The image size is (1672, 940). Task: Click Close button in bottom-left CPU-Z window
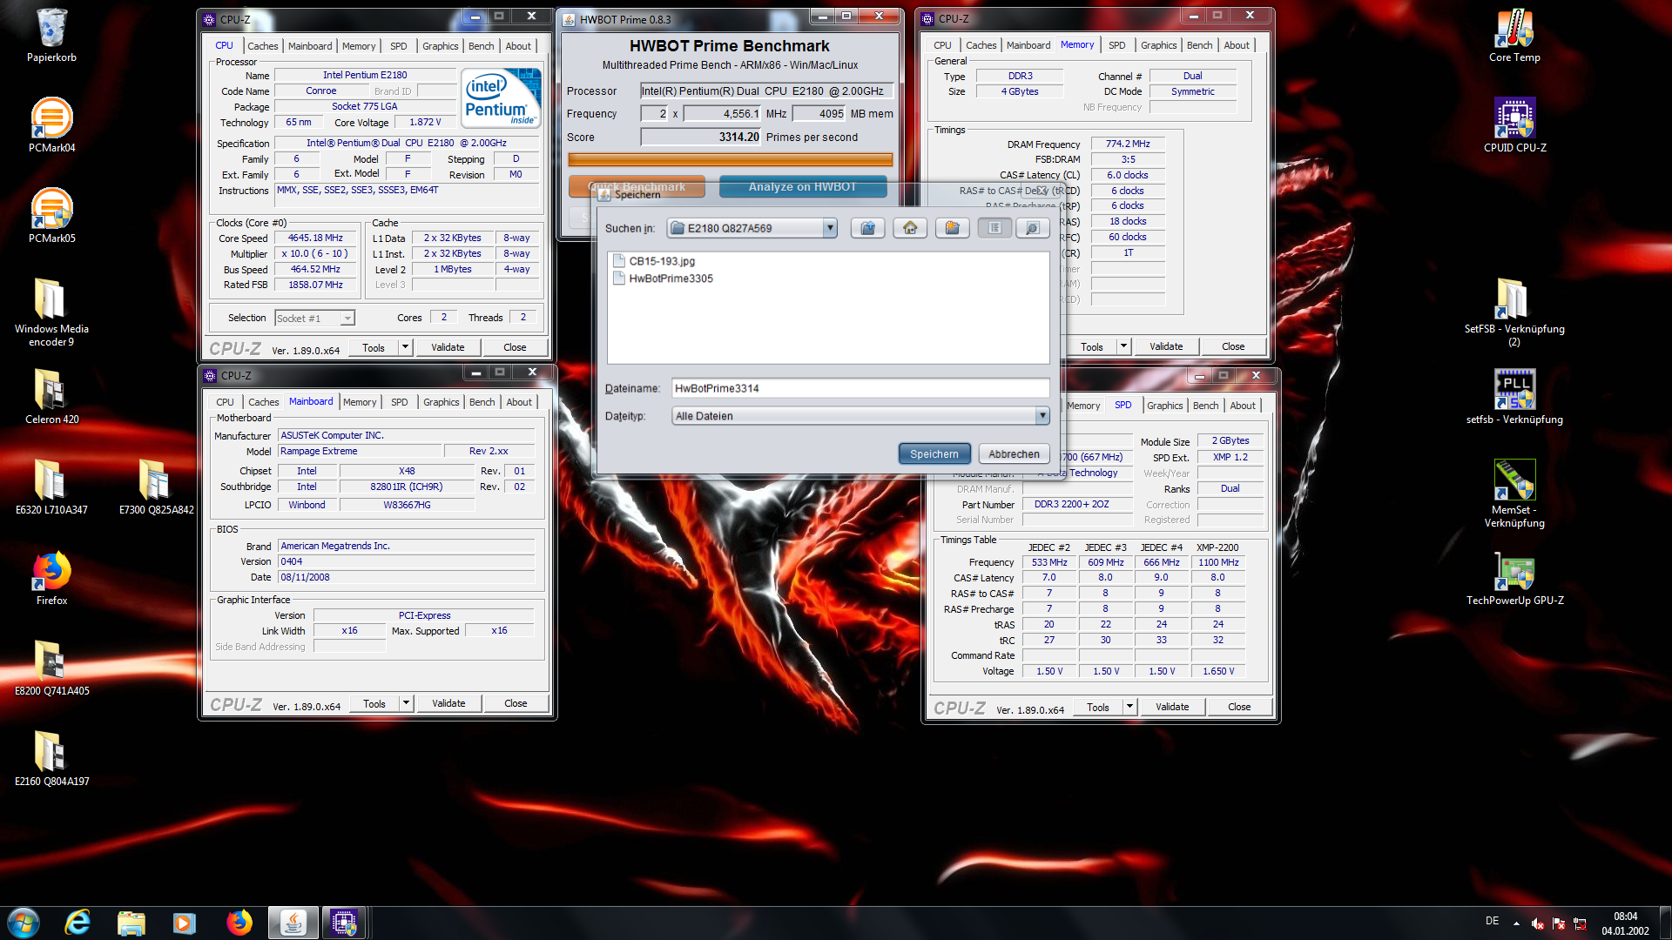click(516, 703)
